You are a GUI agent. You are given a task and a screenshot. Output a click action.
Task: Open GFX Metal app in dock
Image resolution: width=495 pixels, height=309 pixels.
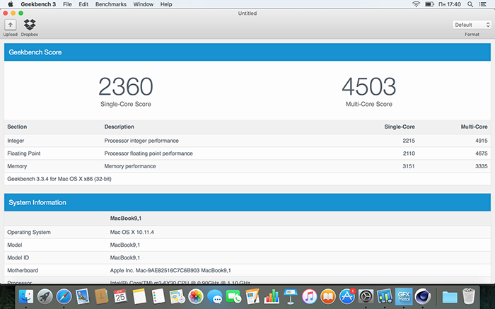point(403,296)
